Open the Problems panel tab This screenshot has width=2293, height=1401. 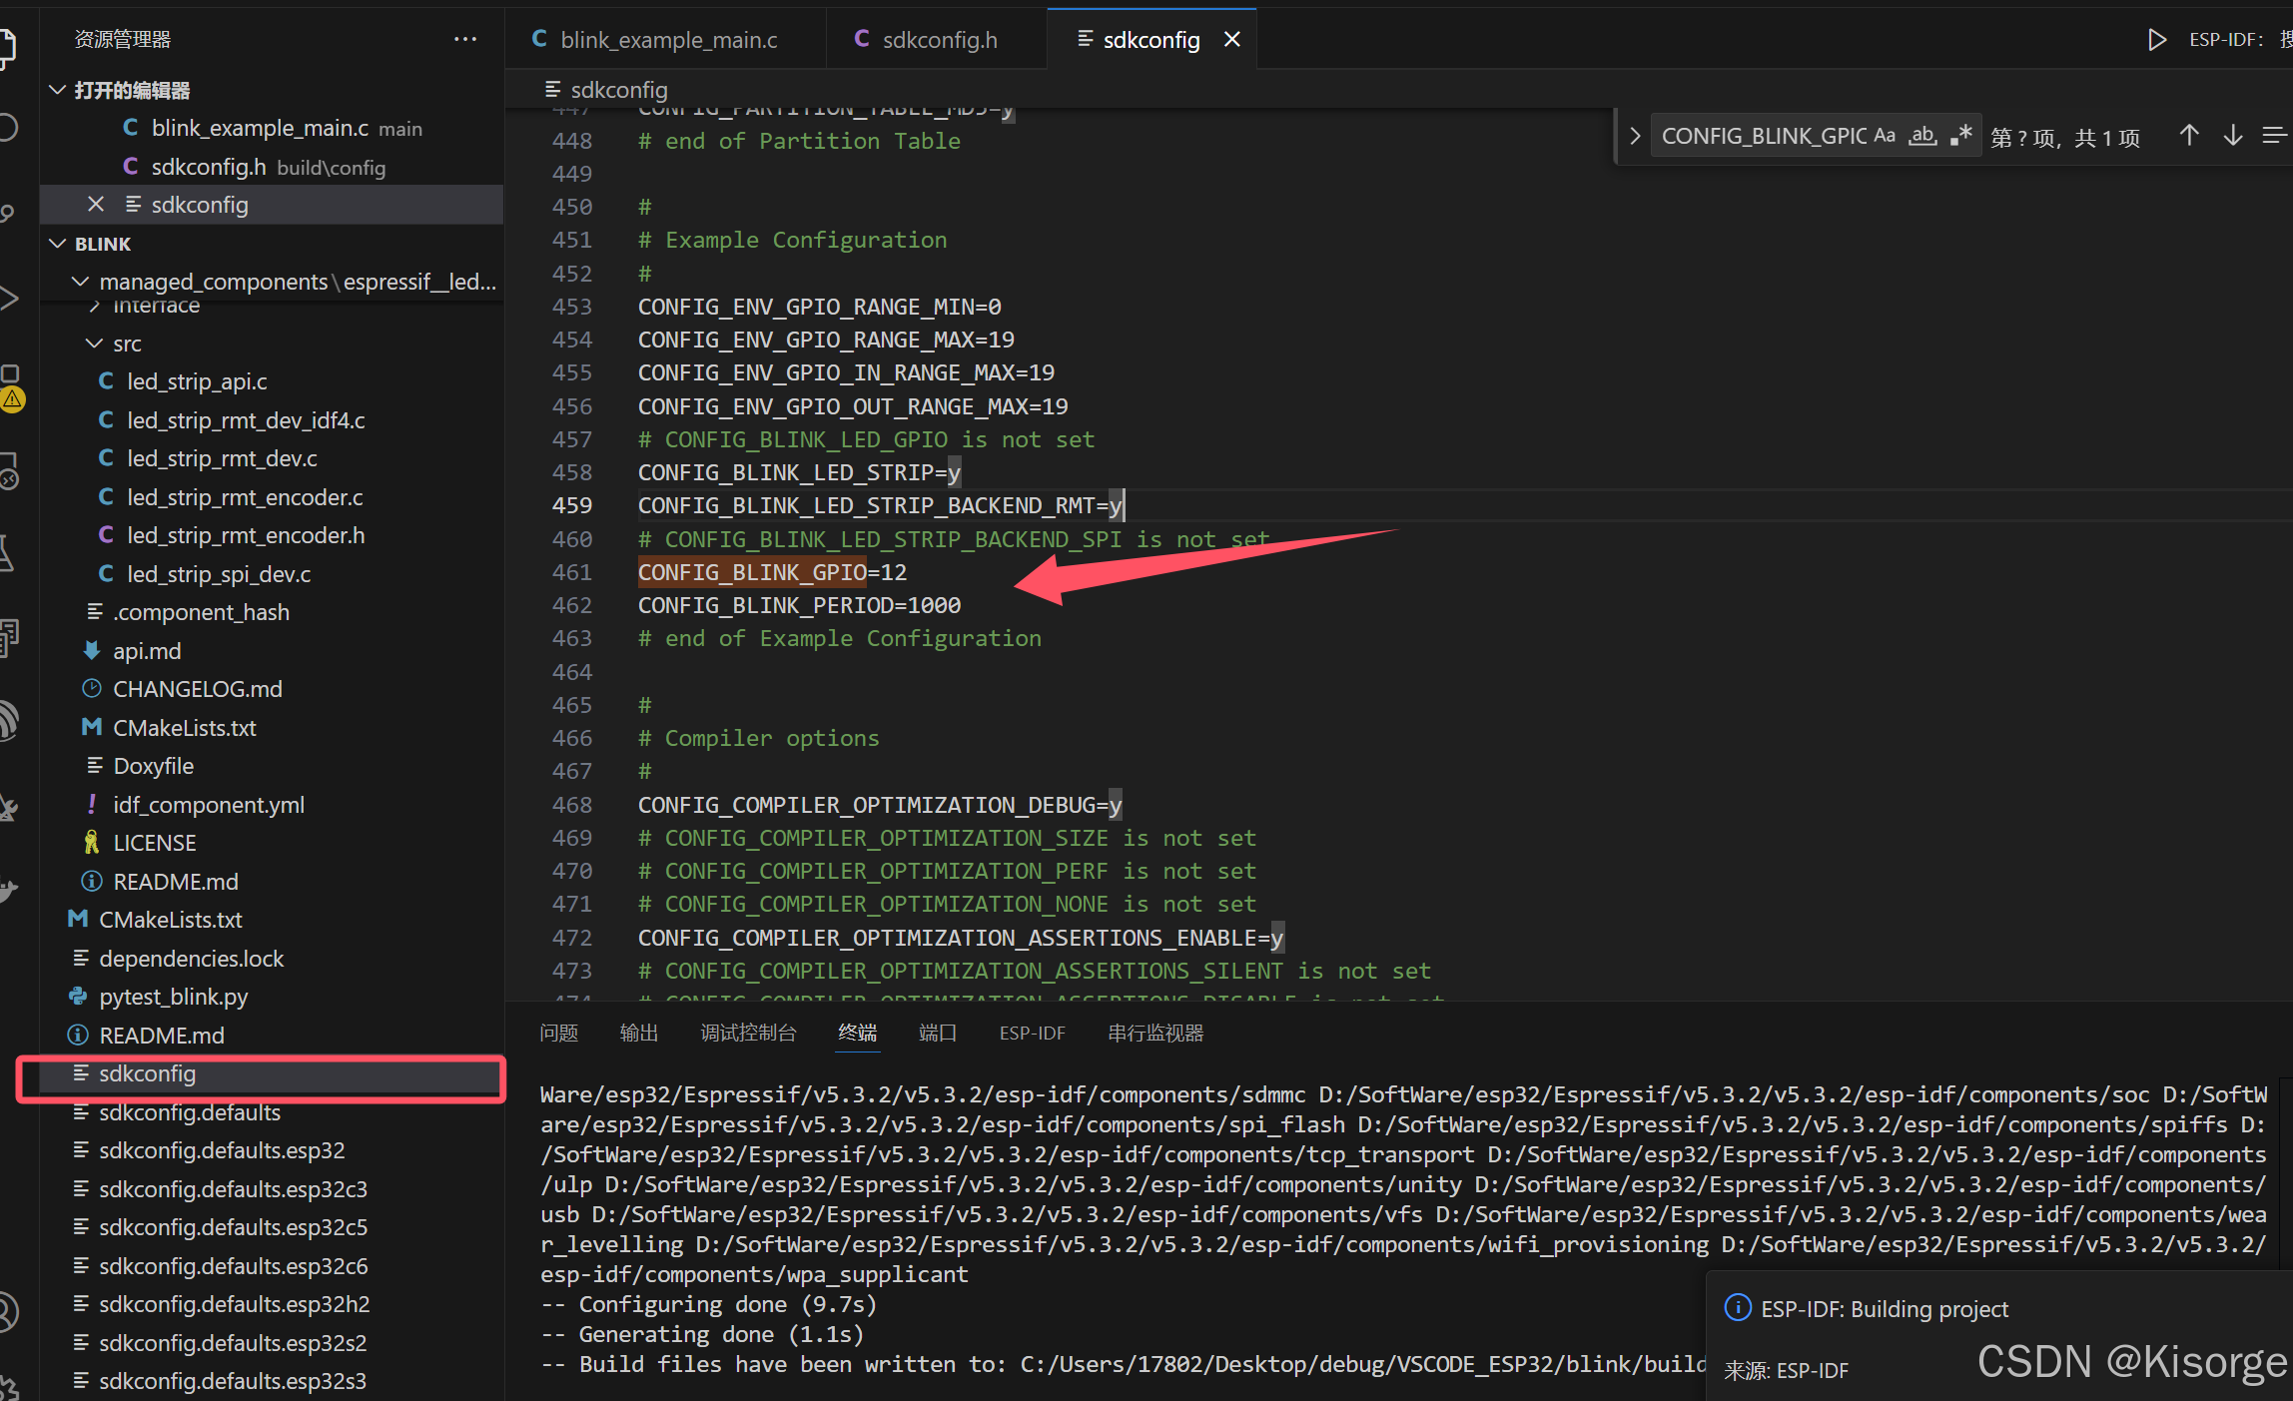(559, 1033)
